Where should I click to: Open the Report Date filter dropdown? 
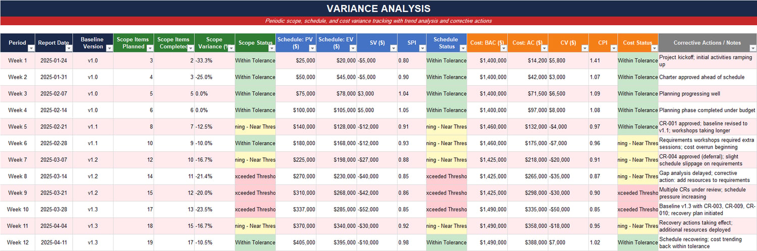(x=69, y=48)
